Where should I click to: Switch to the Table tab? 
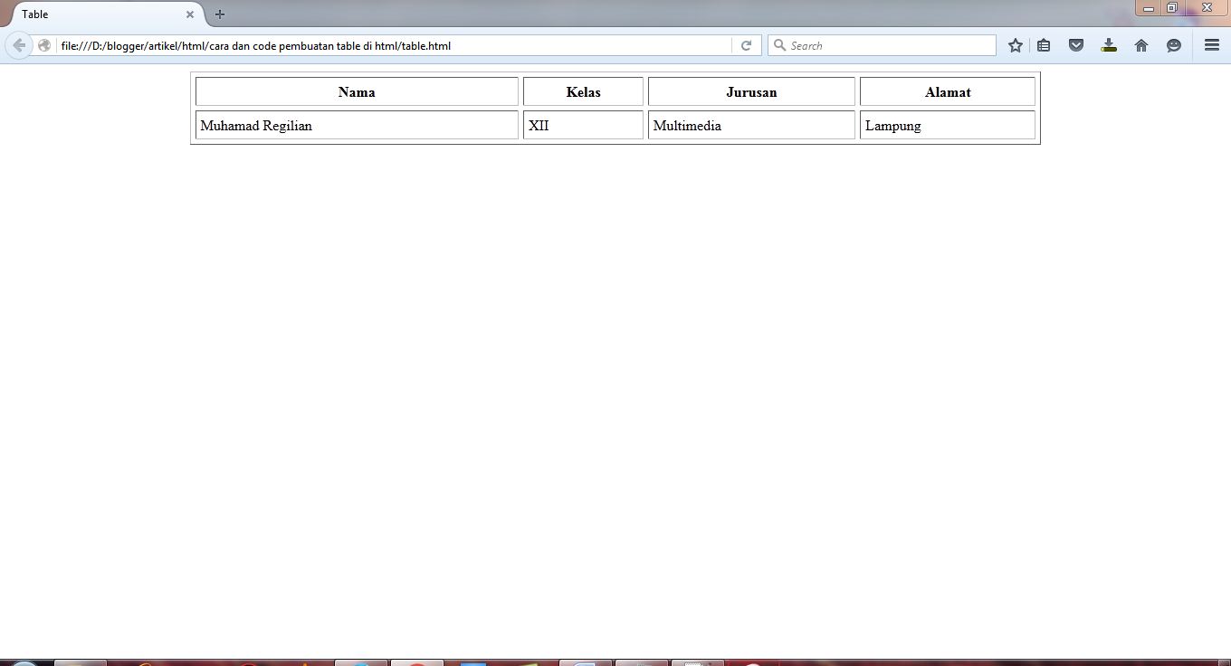pos(100,14)
